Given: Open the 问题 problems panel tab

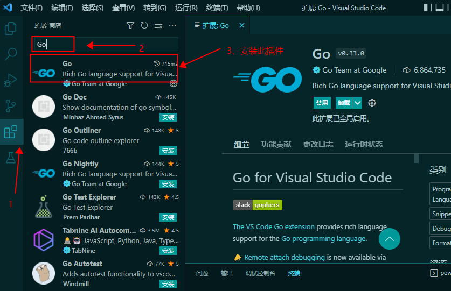Looking at the screenshot, I should pyautogui.click(x=202, y=273).
